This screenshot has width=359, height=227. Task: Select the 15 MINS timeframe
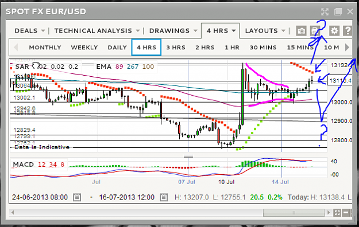point(300,48)
